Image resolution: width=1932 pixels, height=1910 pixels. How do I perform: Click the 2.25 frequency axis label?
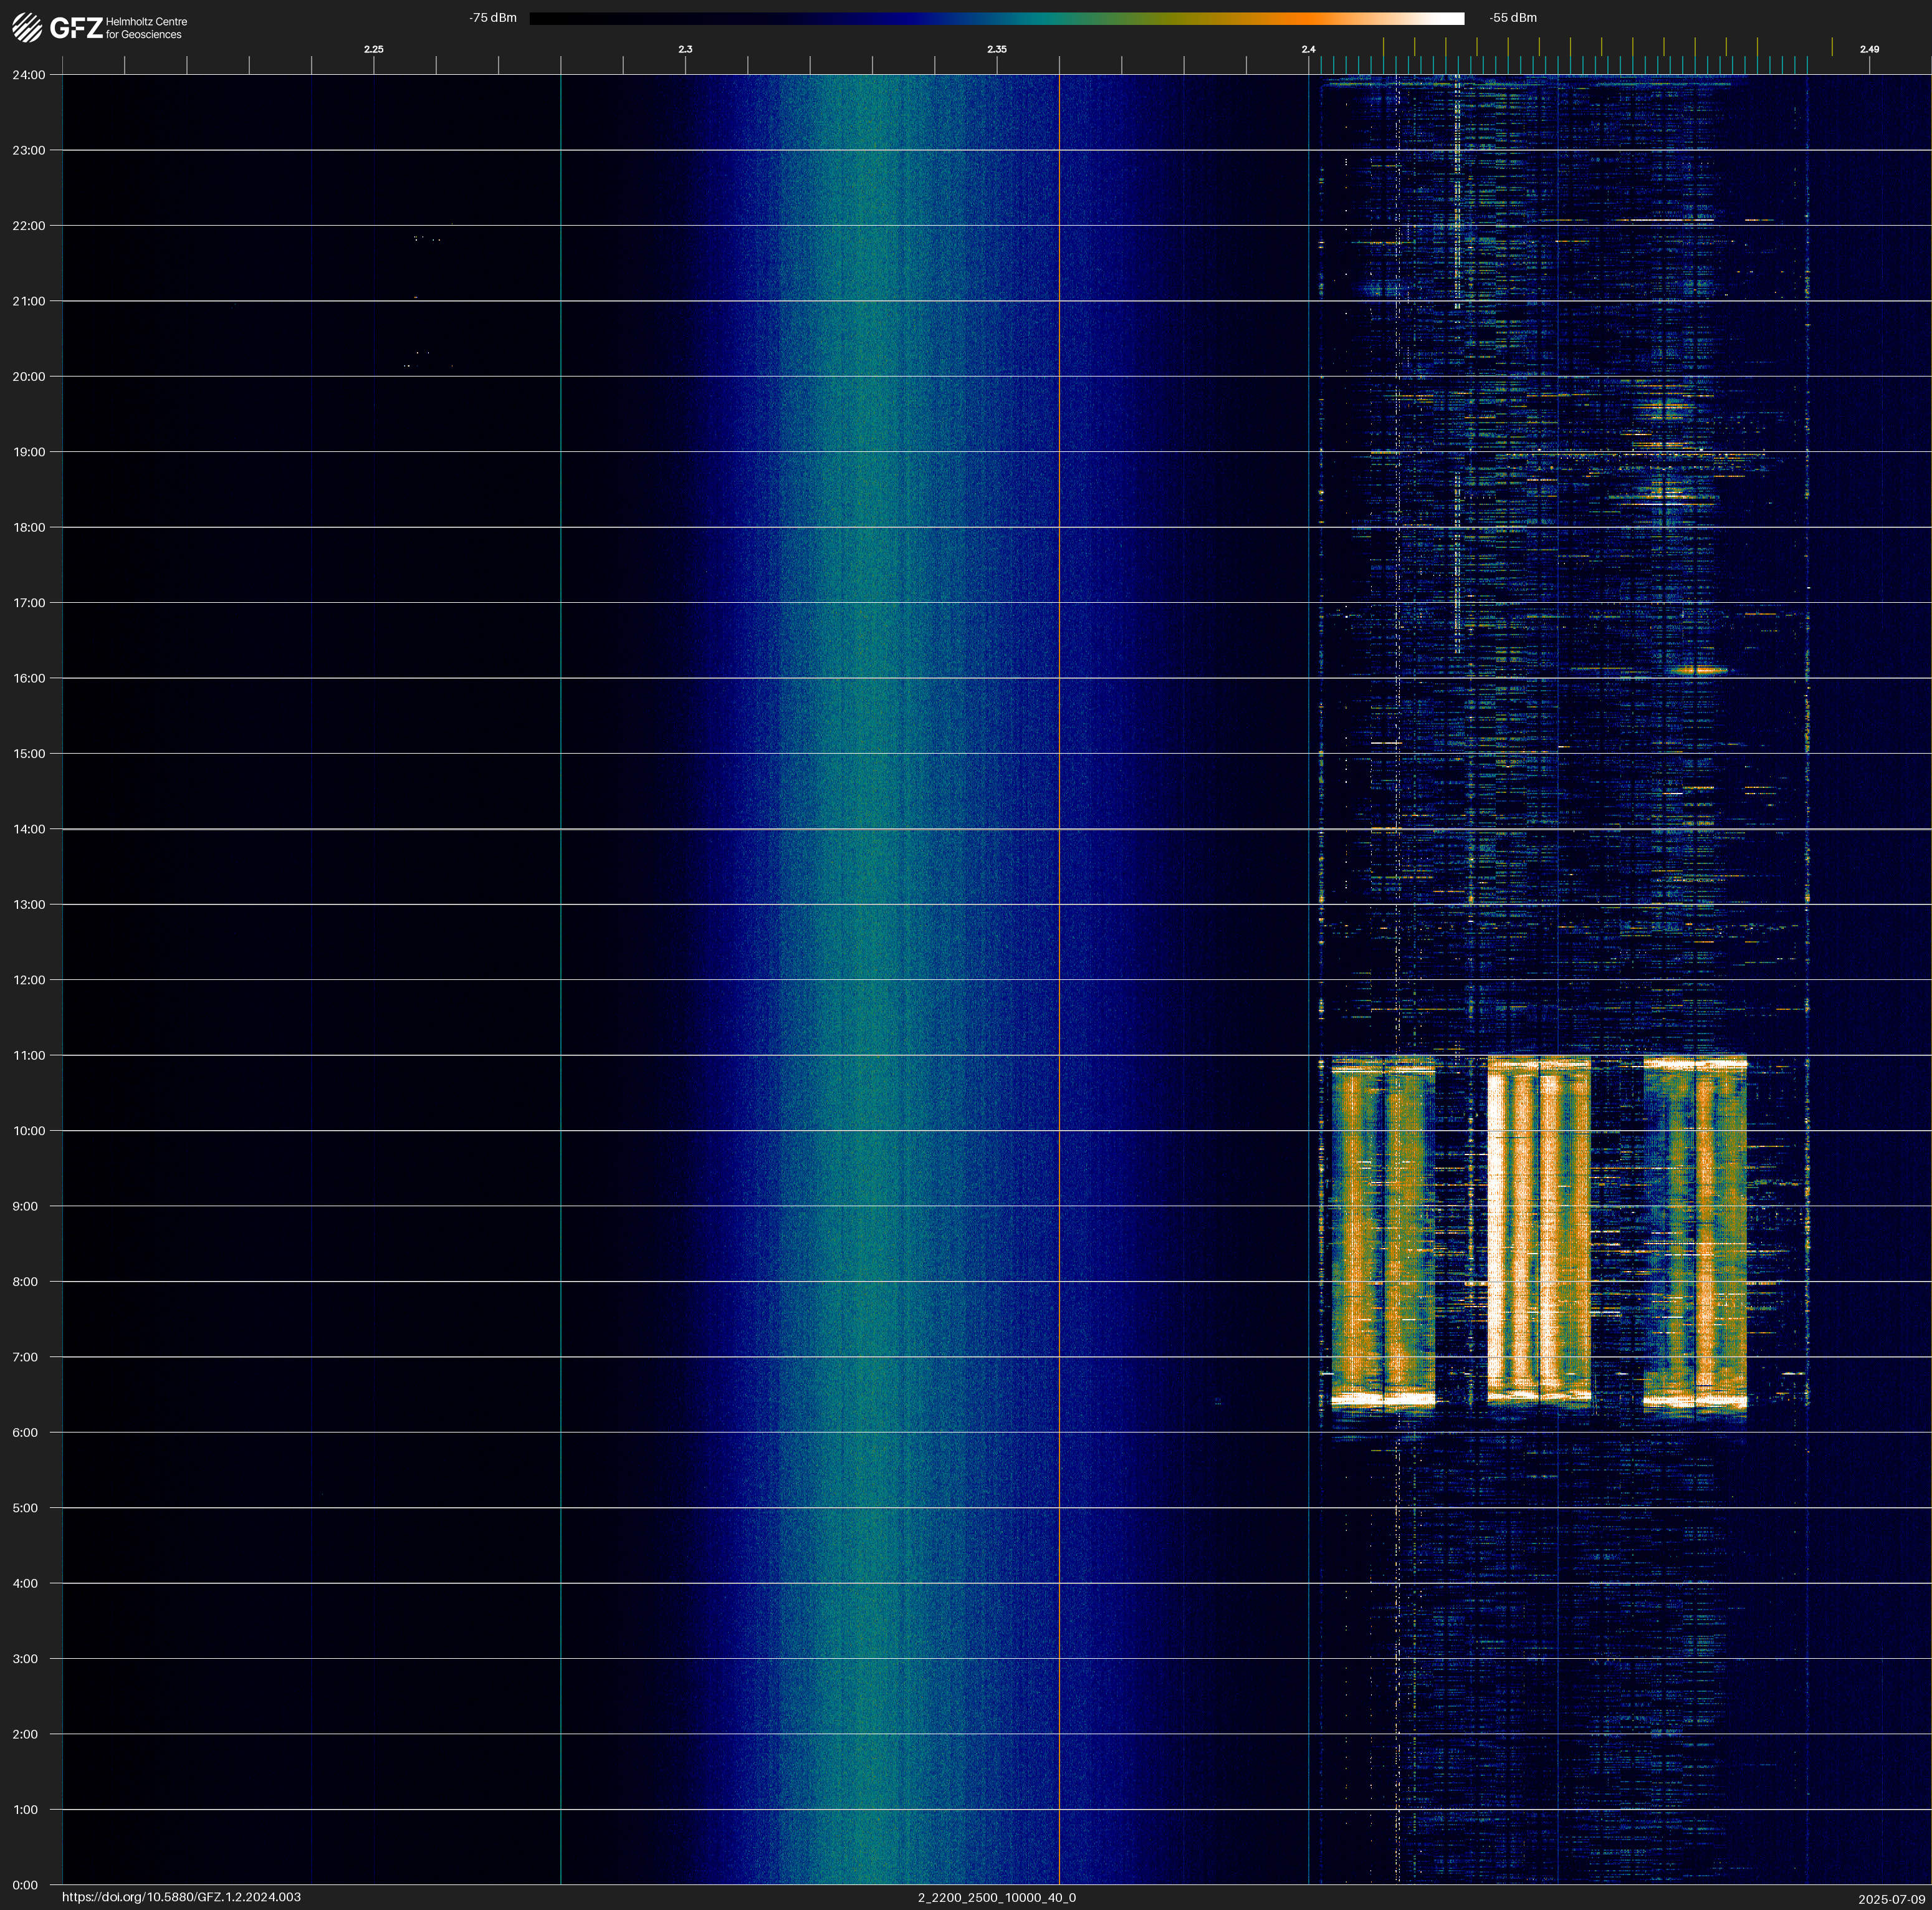(373, 49)
